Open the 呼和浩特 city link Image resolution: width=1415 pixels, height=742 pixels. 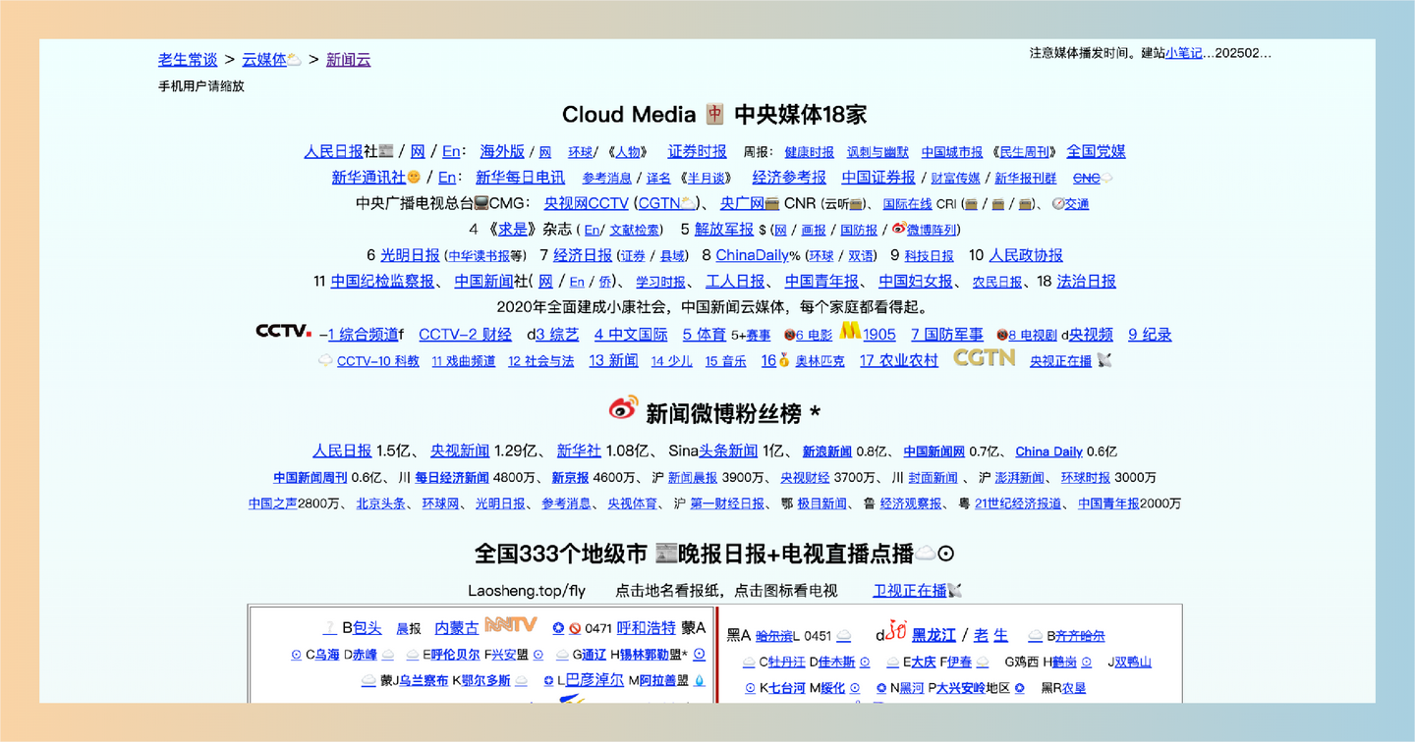pyautogui.click(x=646, y=628)
